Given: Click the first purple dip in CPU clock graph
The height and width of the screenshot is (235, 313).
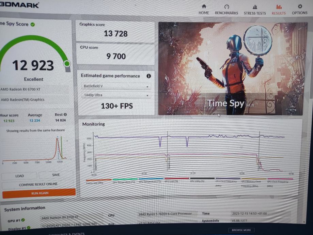Looking at the screenshot, I should pos(160,142).
